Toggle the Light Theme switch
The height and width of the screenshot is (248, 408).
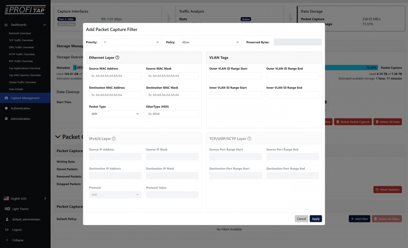[7, 209]
